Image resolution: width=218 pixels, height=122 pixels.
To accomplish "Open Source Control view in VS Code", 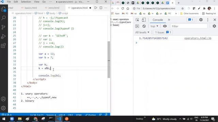I will [3, 27].
